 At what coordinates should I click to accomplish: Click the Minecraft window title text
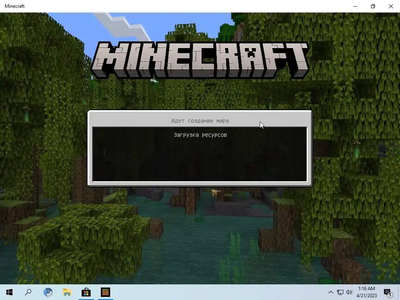[x=14, y=6]
